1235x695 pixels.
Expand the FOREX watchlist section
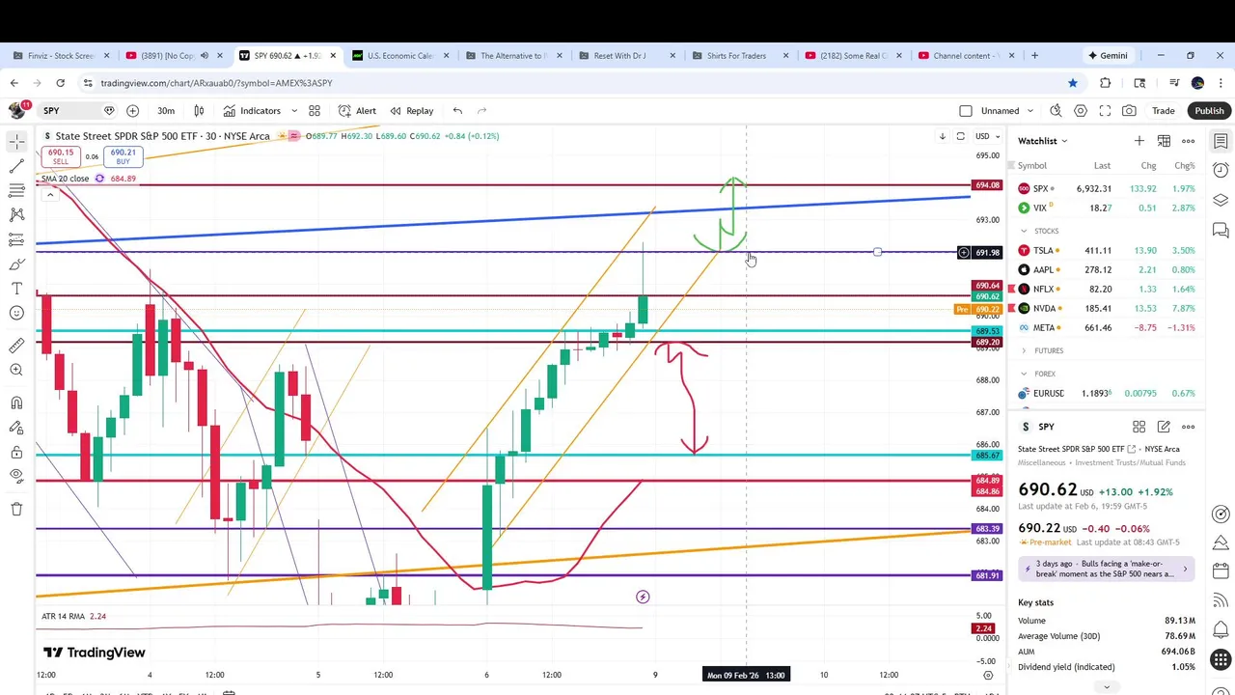1025,374
